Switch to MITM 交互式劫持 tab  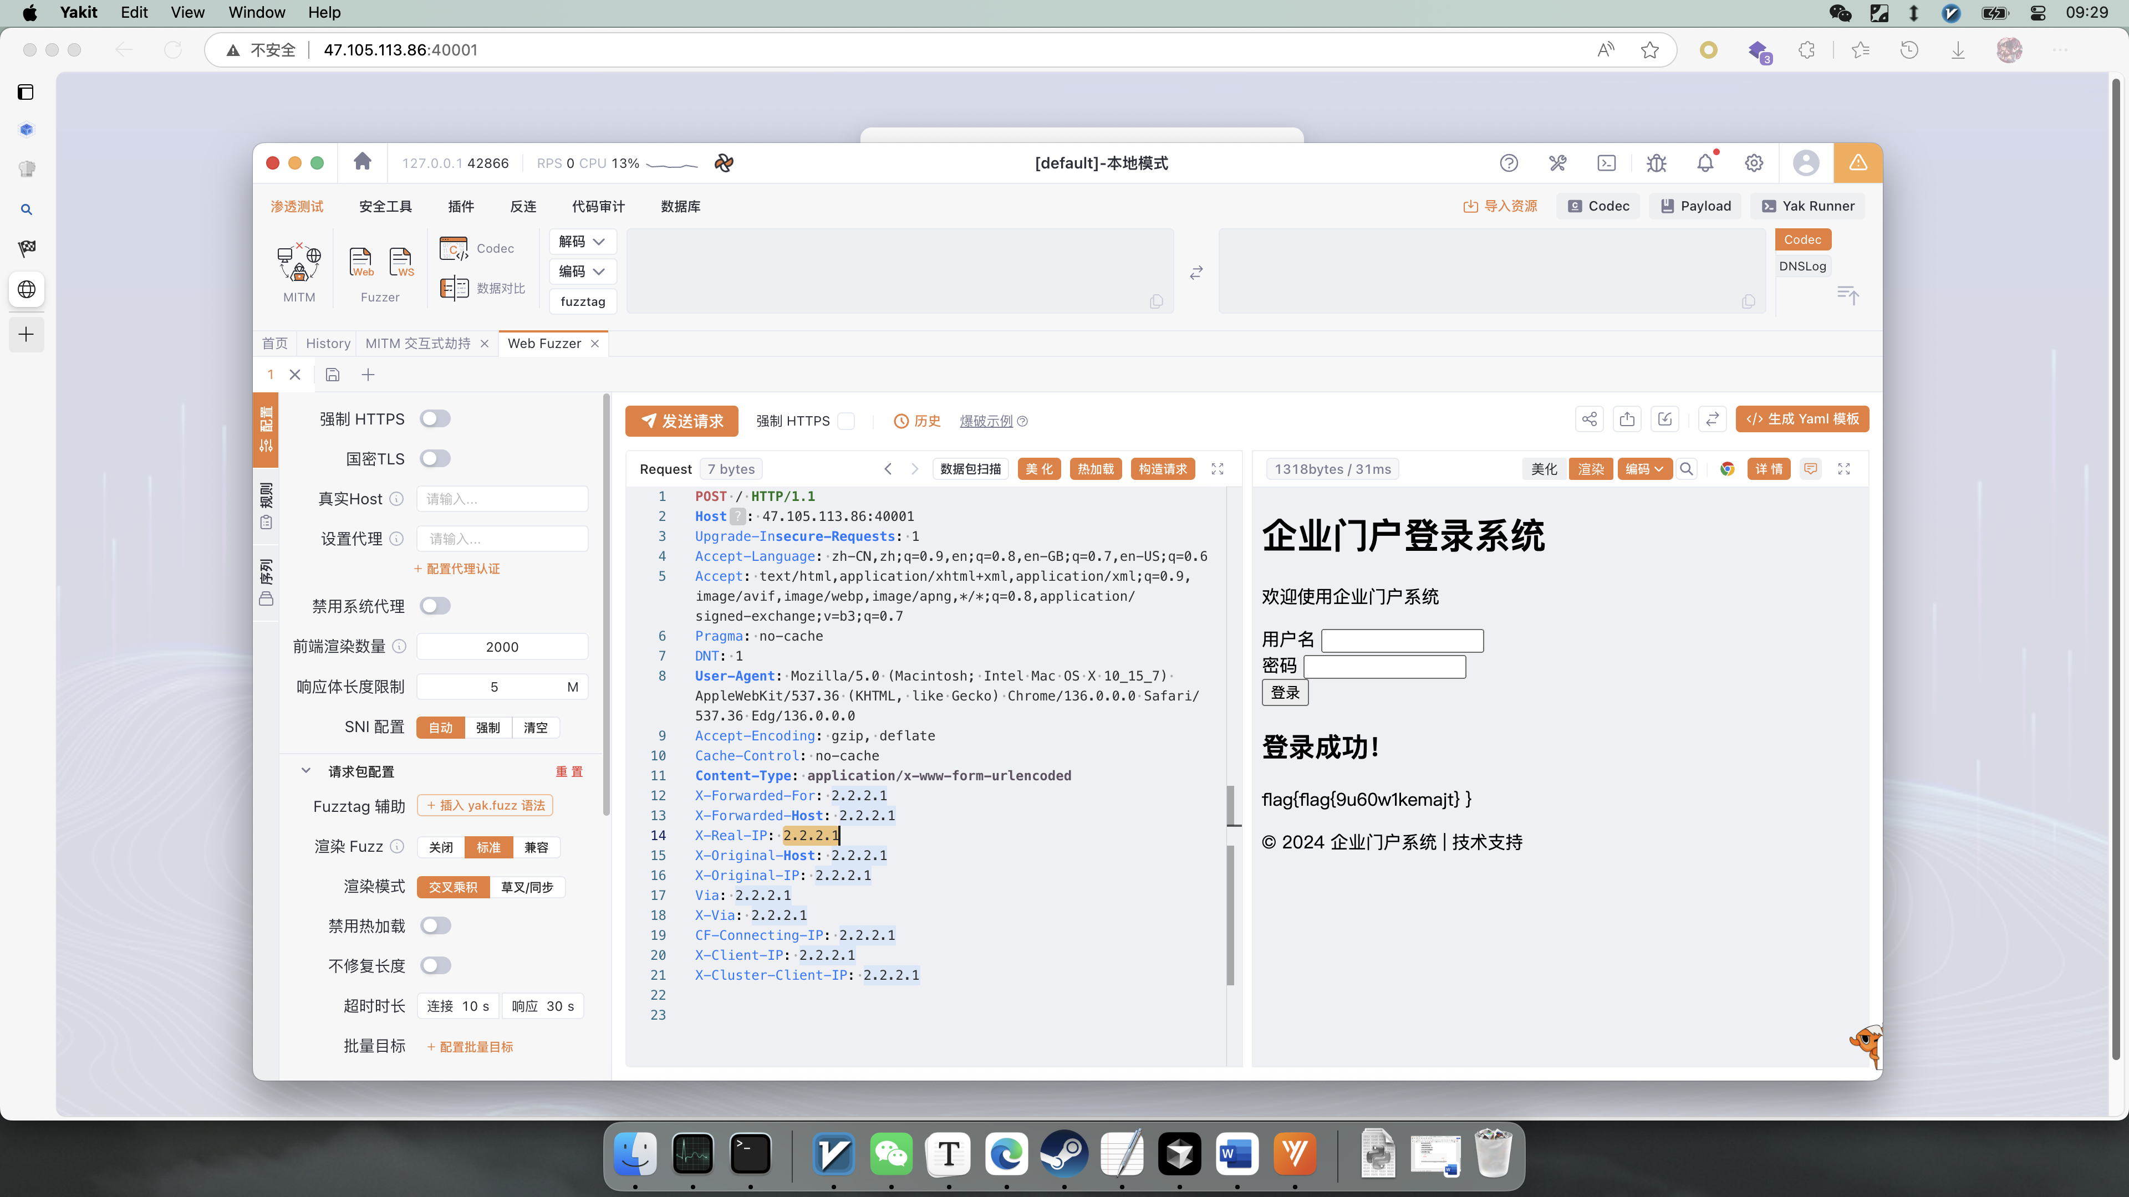(x=418, y=344)
